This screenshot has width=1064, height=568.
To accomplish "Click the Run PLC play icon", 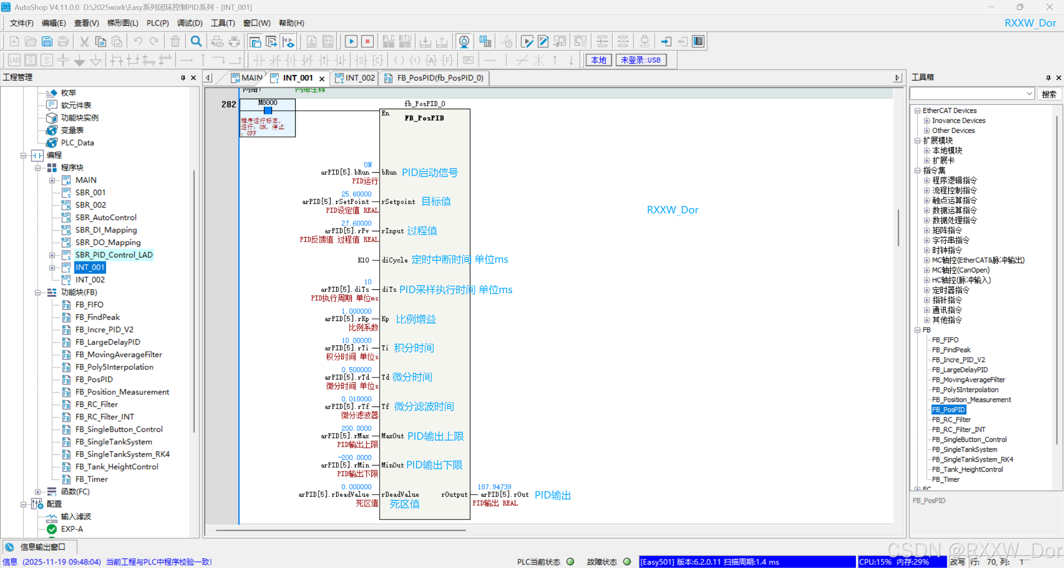I will [x=351, y=42].
